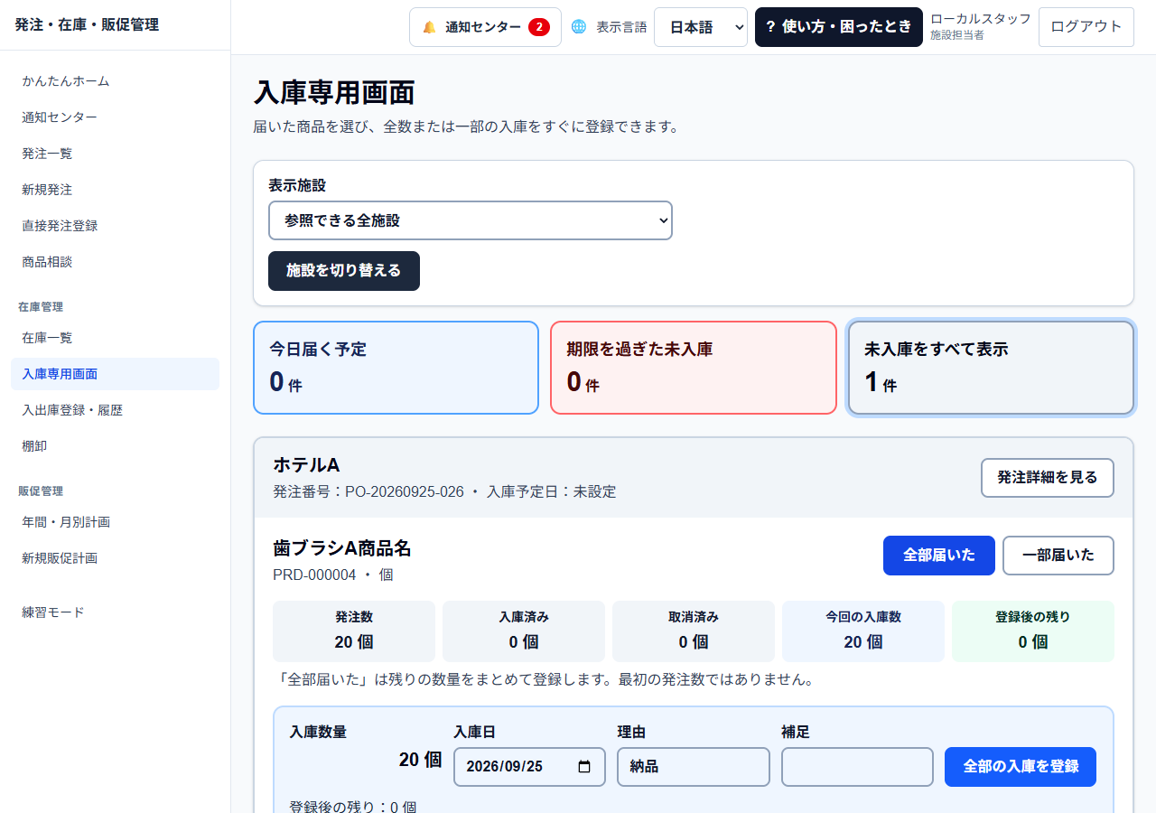Select the 未入庫をすべて表示 filter card
The image size is (1156, 813).
(x=991, y=368)
